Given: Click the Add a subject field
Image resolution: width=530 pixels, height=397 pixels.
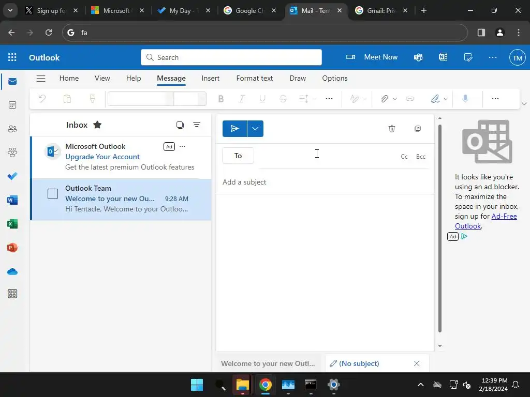Looking at the screenshot, I should 325,182.
